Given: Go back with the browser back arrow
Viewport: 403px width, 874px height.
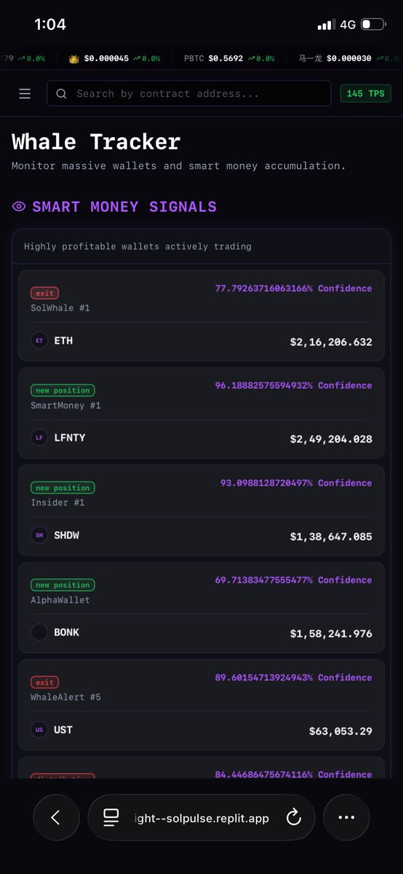Looking at the screenshot, I should (56, 818).
